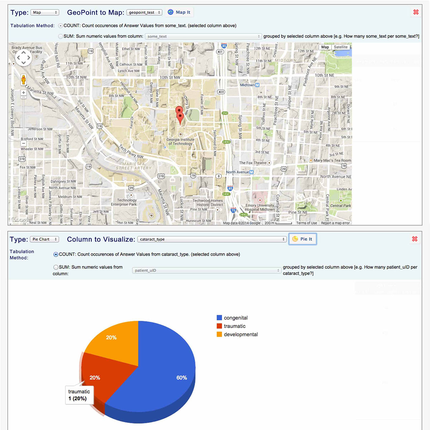430x430 pixels.
Task: Open the geopoint_test GeoPoint dropdown
Action: pyautogui.click(x=144, y=12)
